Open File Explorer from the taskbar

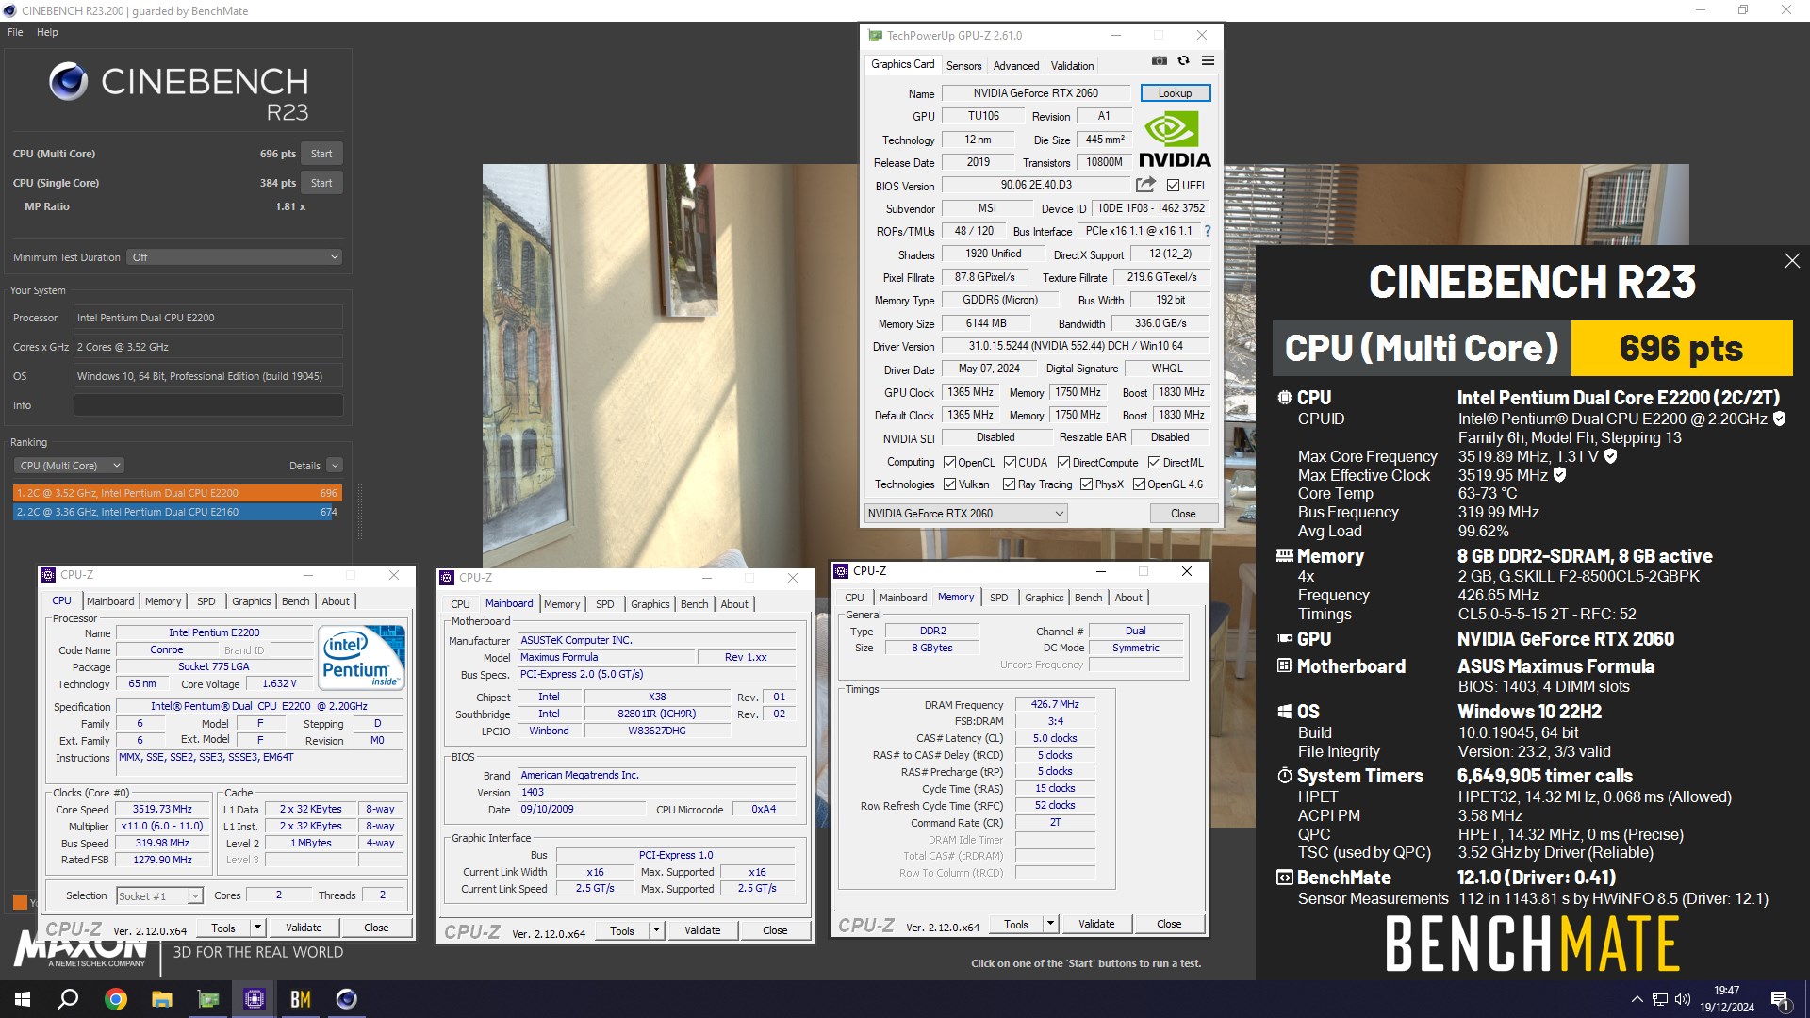pos(161,999)
